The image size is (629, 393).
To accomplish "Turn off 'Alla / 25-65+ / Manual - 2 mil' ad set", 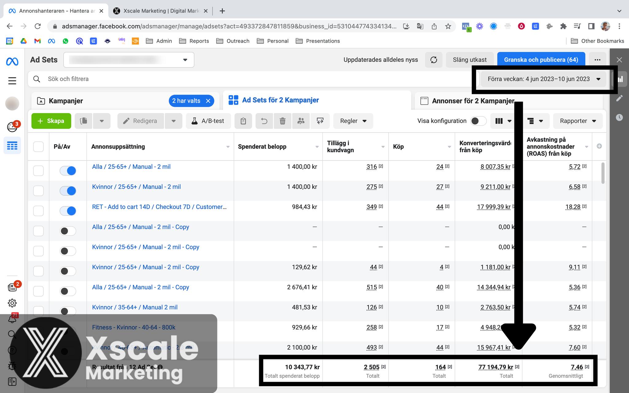I will (x=68, y=171).
